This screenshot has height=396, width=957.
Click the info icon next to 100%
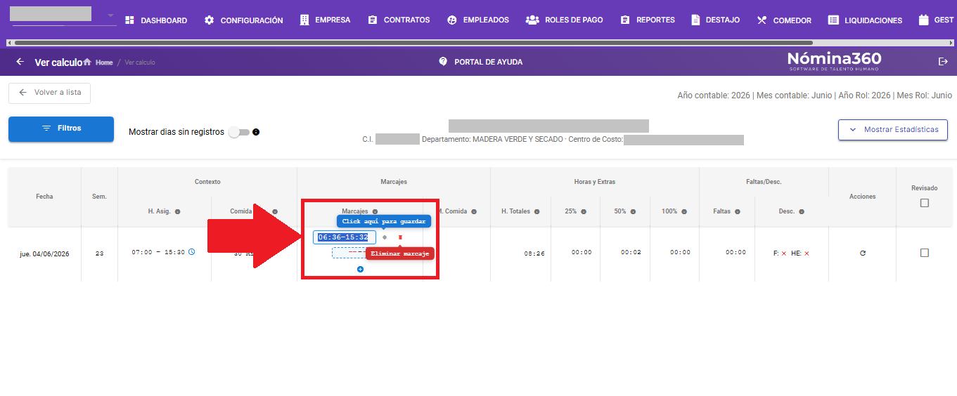(684, 211)
